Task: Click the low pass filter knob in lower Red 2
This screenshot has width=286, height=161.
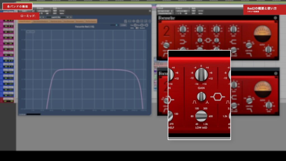Action: (249, 101)
